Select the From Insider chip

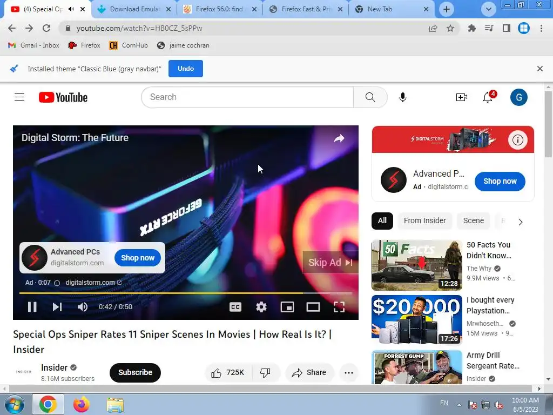425,221
